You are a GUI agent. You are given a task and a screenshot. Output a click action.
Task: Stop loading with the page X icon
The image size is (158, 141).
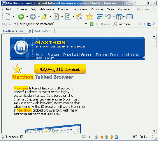pos(56,17)
